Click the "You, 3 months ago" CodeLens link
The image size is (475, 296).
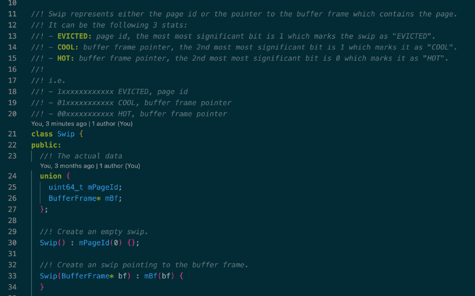67,166
